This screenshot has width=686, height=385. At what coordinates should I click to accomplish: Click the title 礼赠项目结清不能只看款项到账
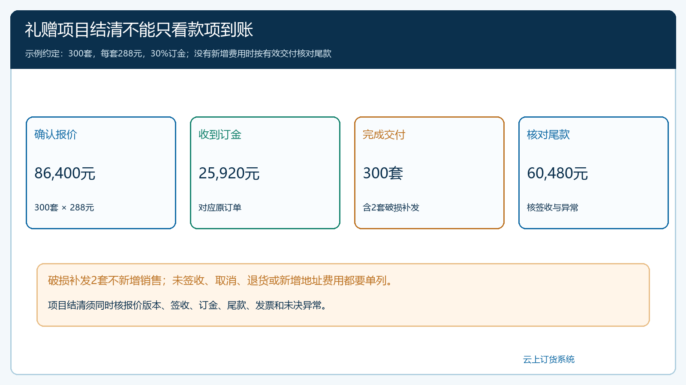pyautogui.click(x=139, y=30)
